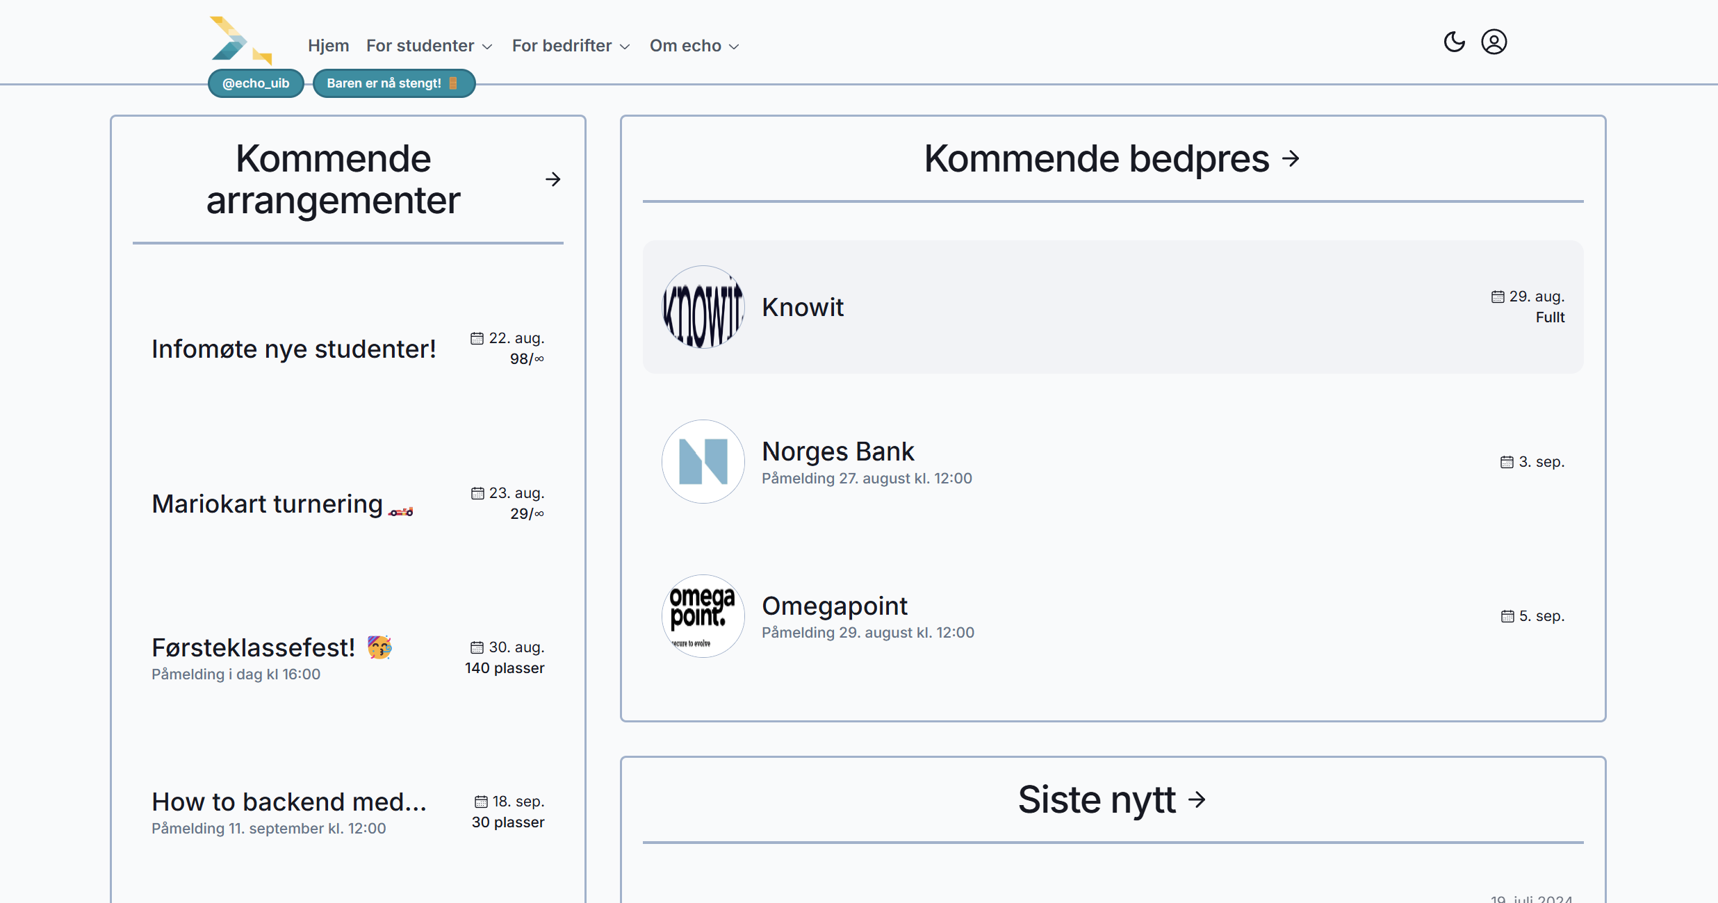Open the user profile icon
Viewport: 1718px width, 903px height.
click(x=1494, y=42)
